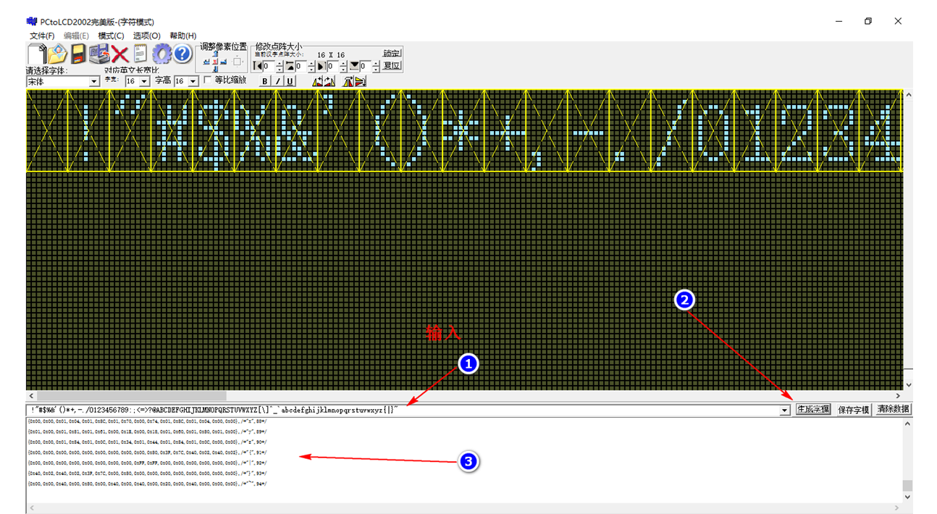Click the 保存字模 save font data button
937x514 pixels.
(854, 410)
